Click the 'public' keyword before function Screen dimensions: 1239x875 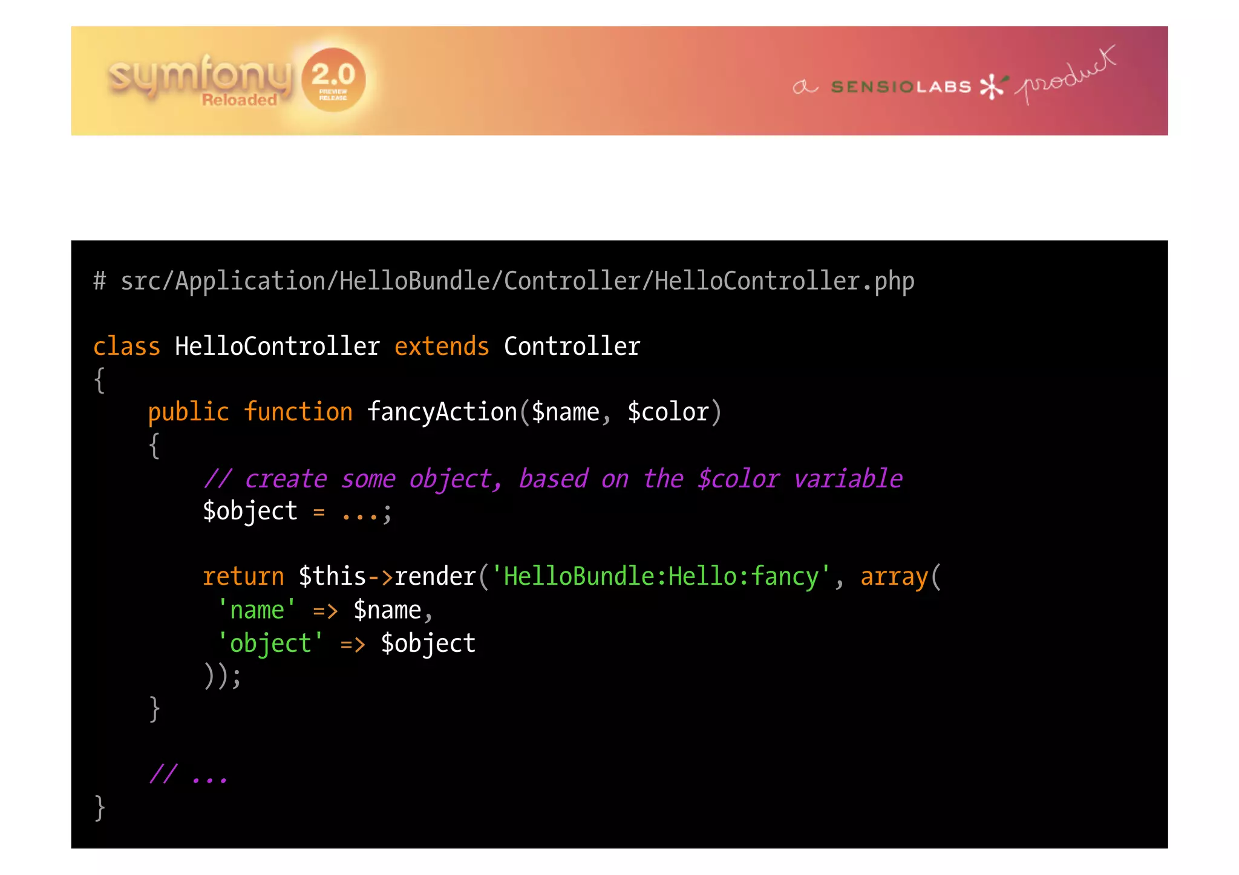tap(188, 412)
